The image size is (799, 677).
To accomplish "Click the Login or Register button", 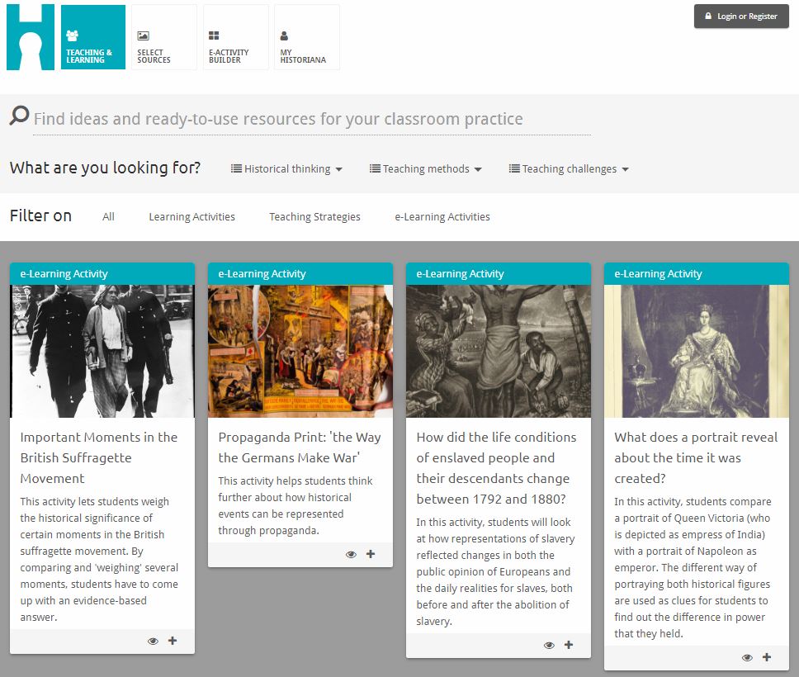I will (741, 17).
